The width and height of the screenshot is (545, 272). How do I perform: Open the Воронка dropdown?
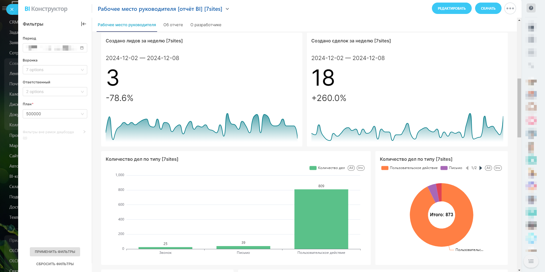(55, 70)
